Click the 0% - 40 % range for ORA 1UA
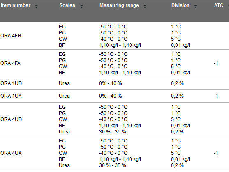This screenshot has width=229, height=172. pyautogui.click(x=111, y=96)
